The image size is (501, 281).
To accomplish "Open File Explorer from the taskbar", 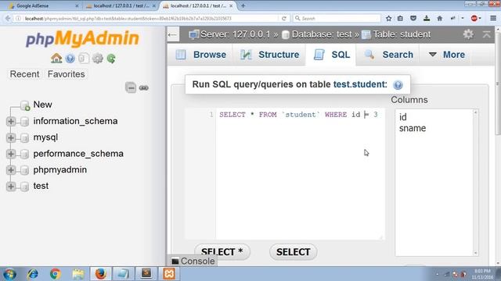I will pyautogui.click(x=78, y=274).
